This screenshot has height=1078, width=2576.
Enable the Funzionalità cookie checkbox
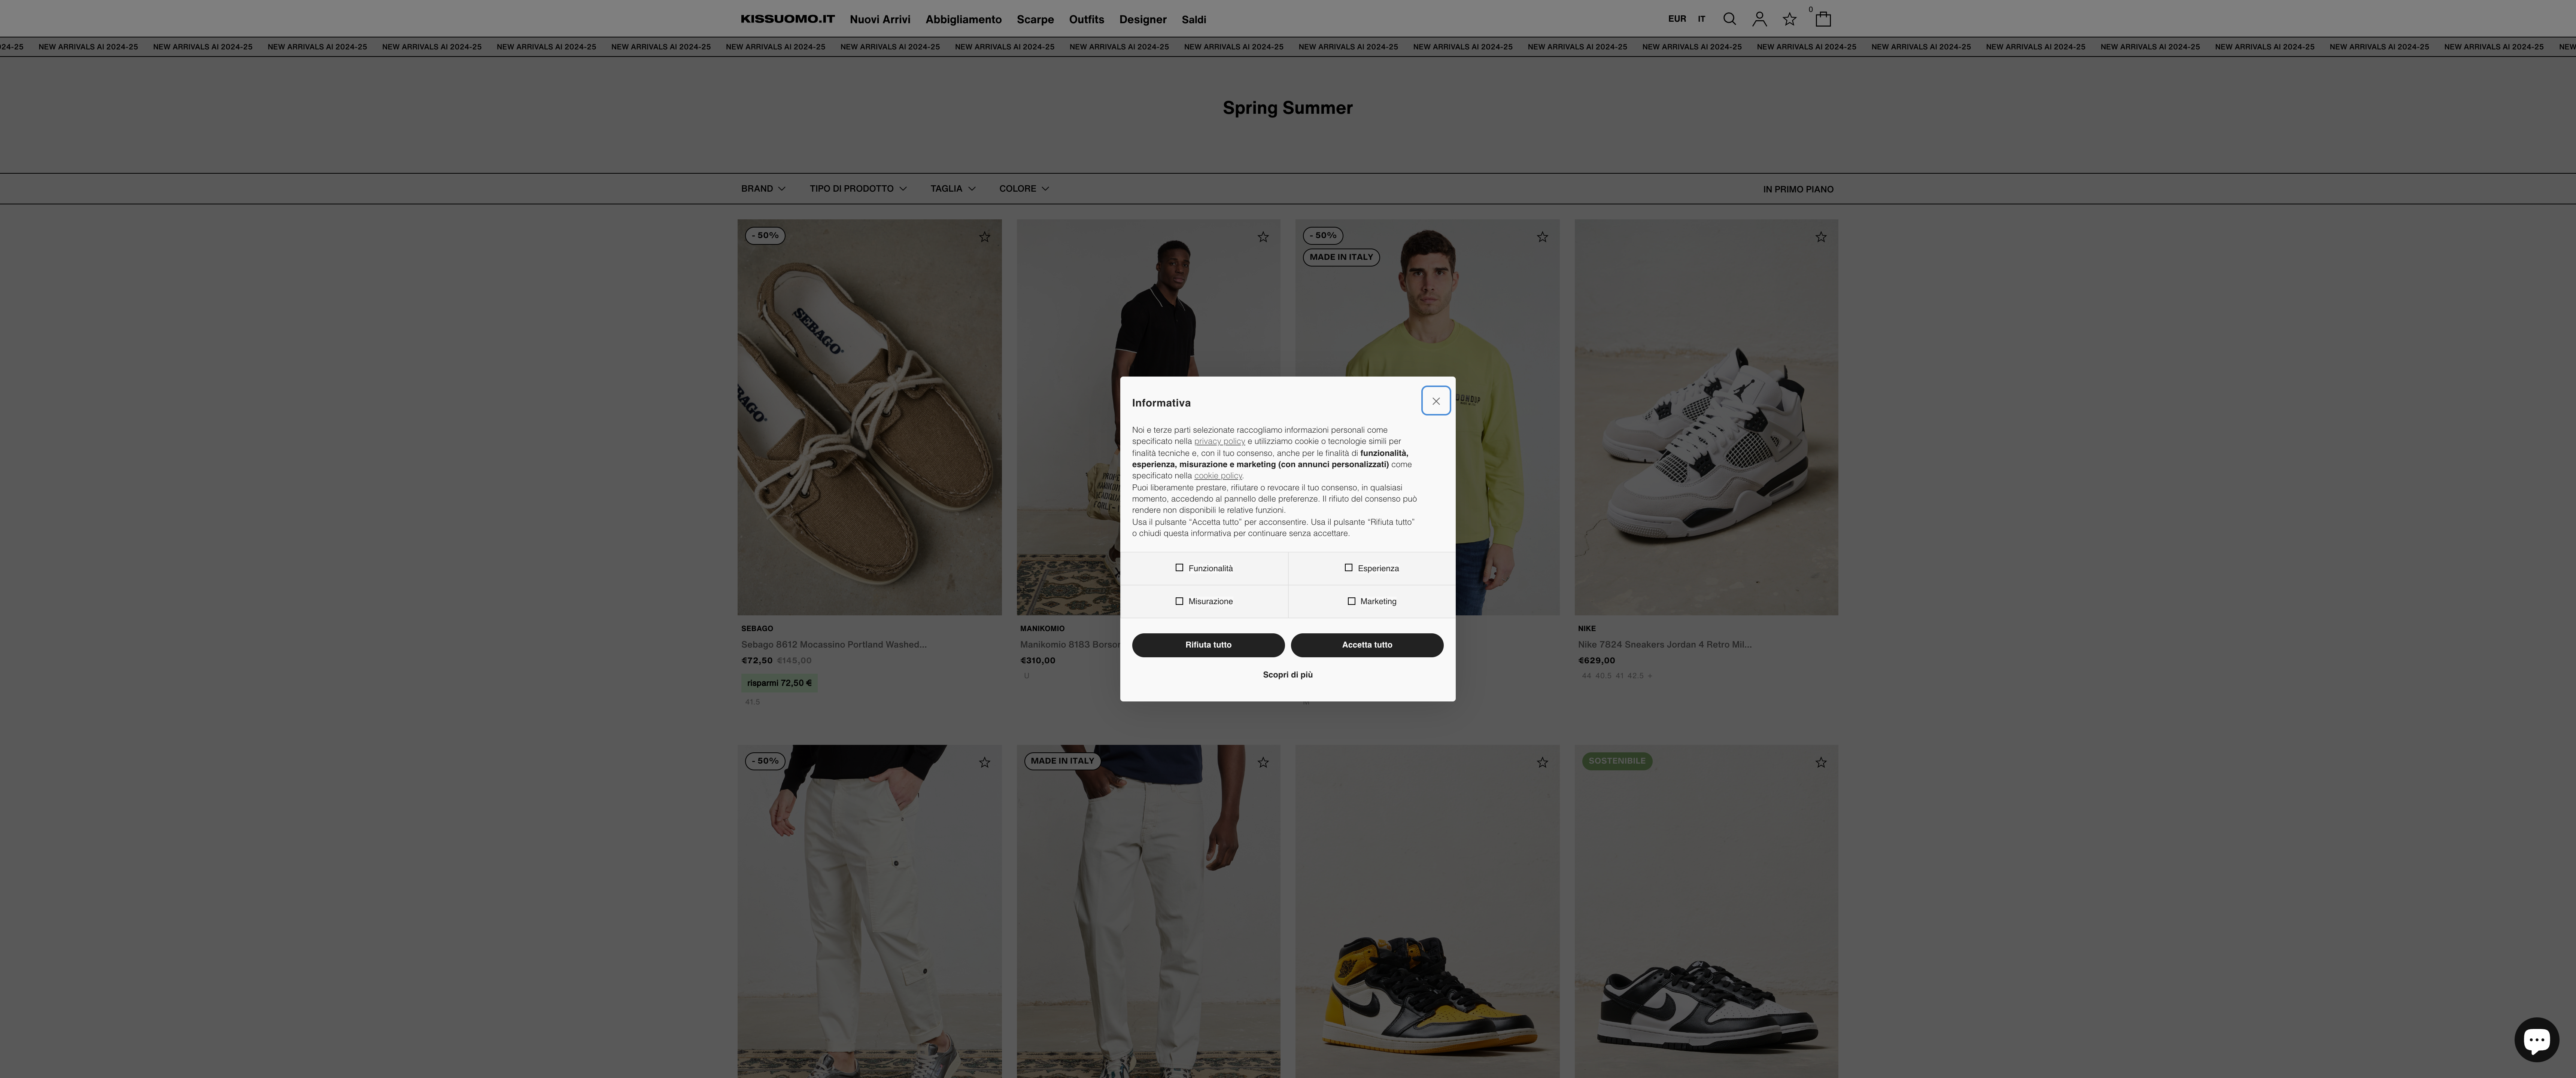click(x=1180, y=568)
